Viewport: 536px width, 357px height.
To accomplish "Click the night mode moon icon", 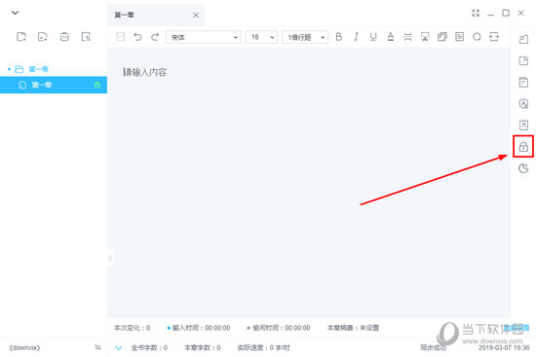I will 523,168.
